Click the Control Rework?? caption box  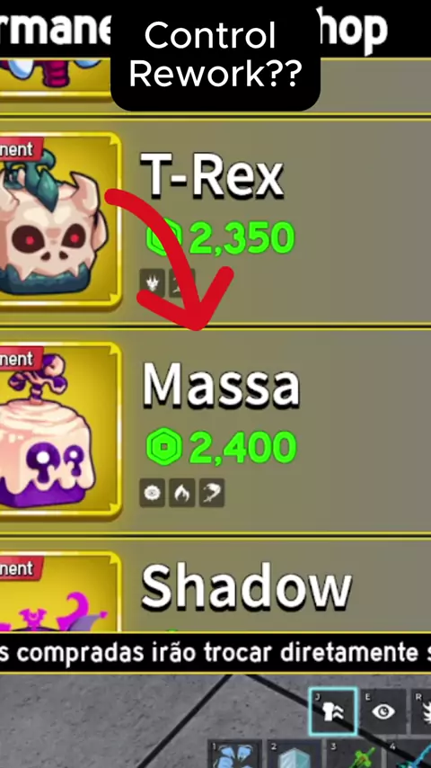pyautogui.click(x=215, y=56)
